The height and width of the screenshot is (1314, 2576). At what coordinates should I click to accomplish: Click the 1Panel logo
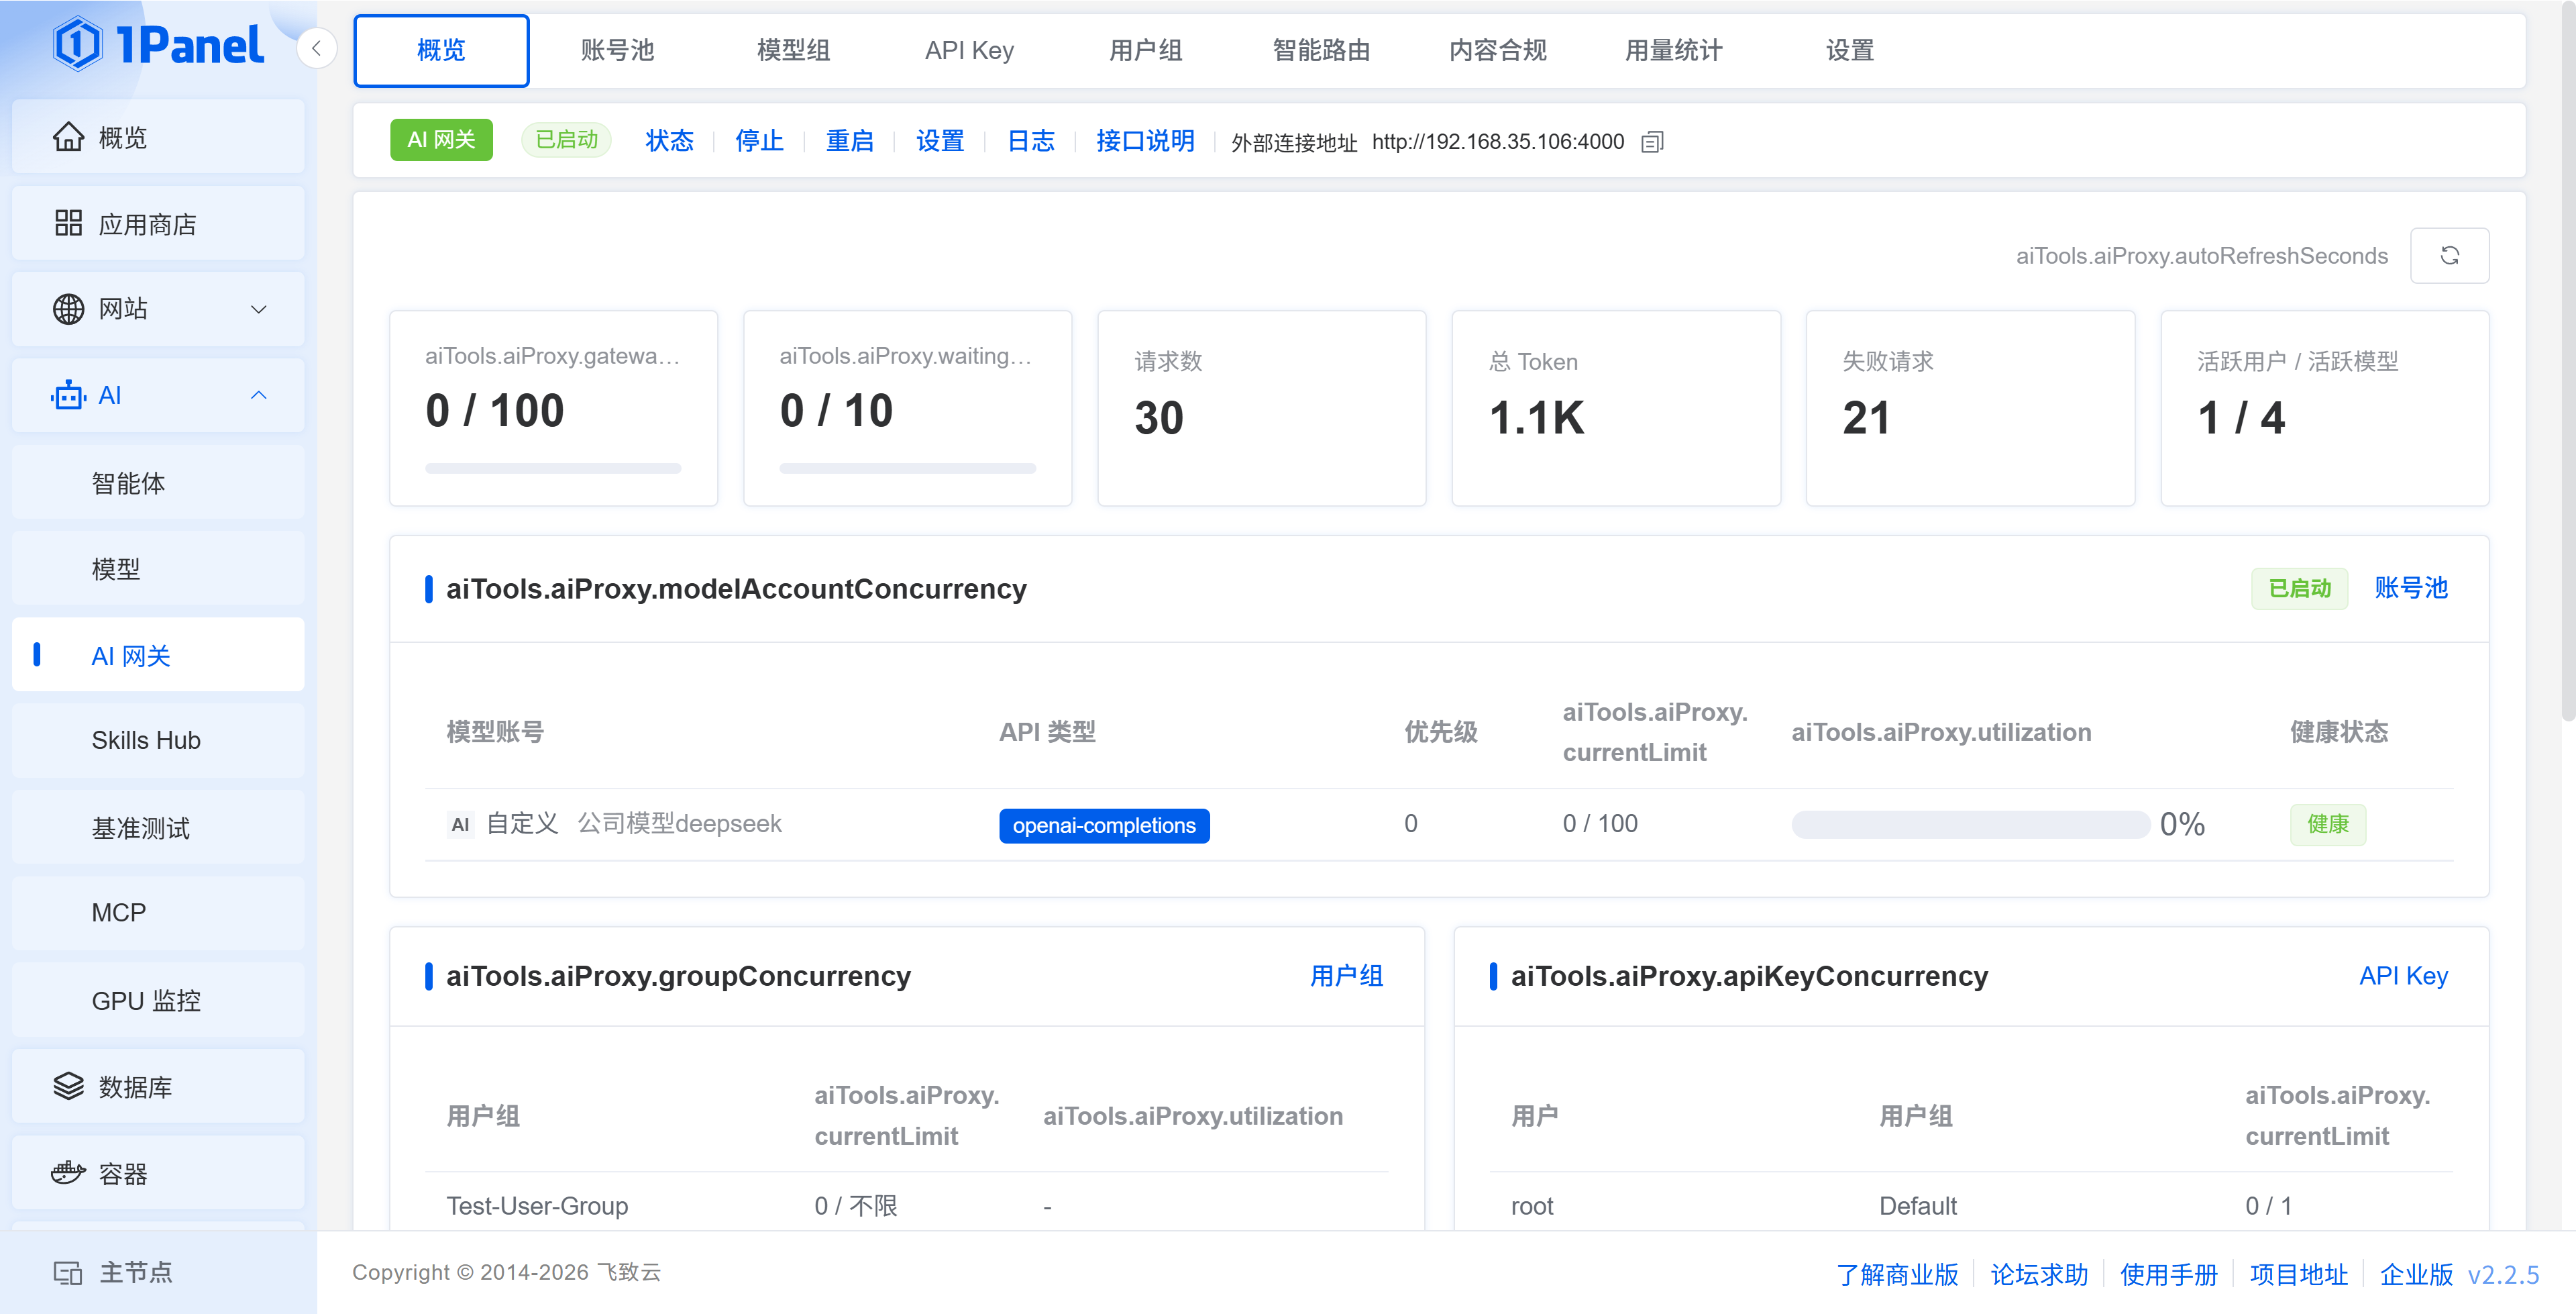[158, 45]
